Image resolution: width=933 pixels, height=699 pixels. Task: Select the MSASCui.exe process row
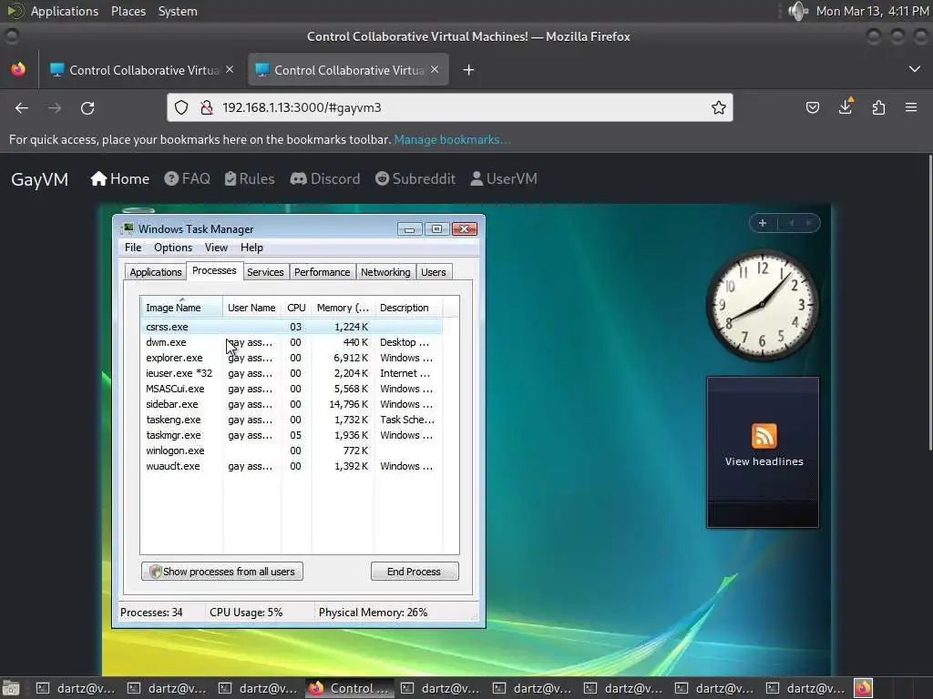coord(292,389)
